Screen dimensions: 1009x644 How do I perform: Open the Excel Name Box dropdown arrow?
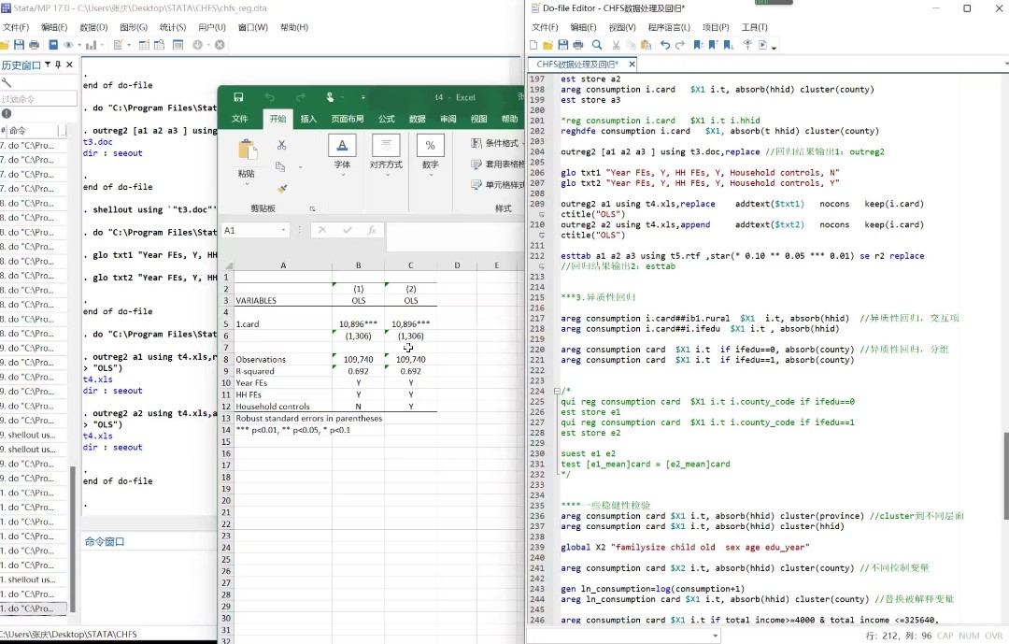click(284, 230)
